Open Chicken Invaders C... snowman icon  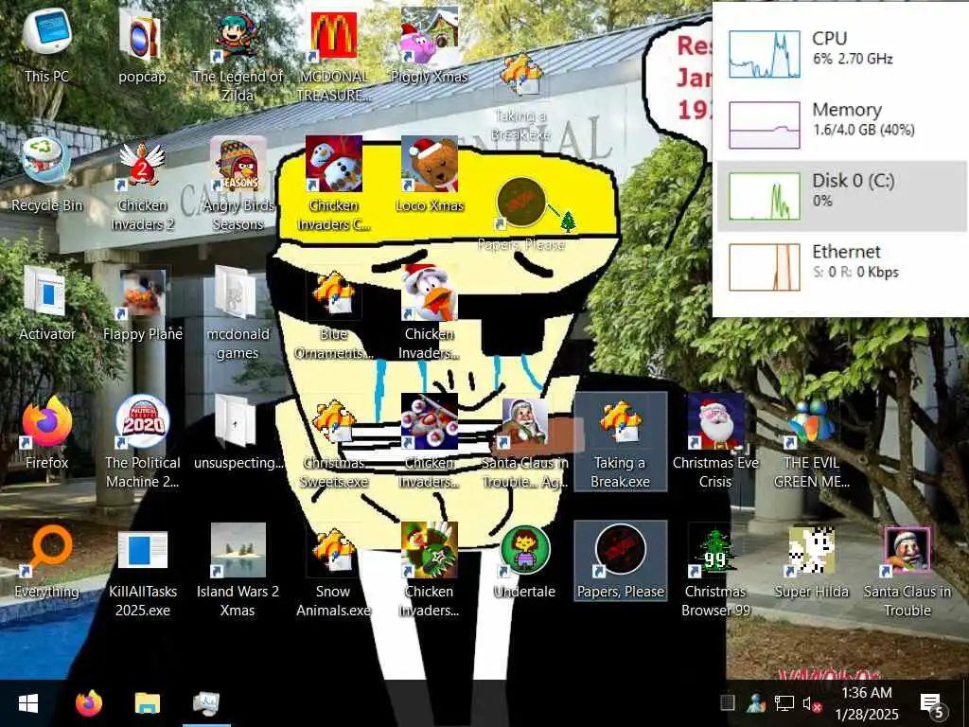pos(334,185)
